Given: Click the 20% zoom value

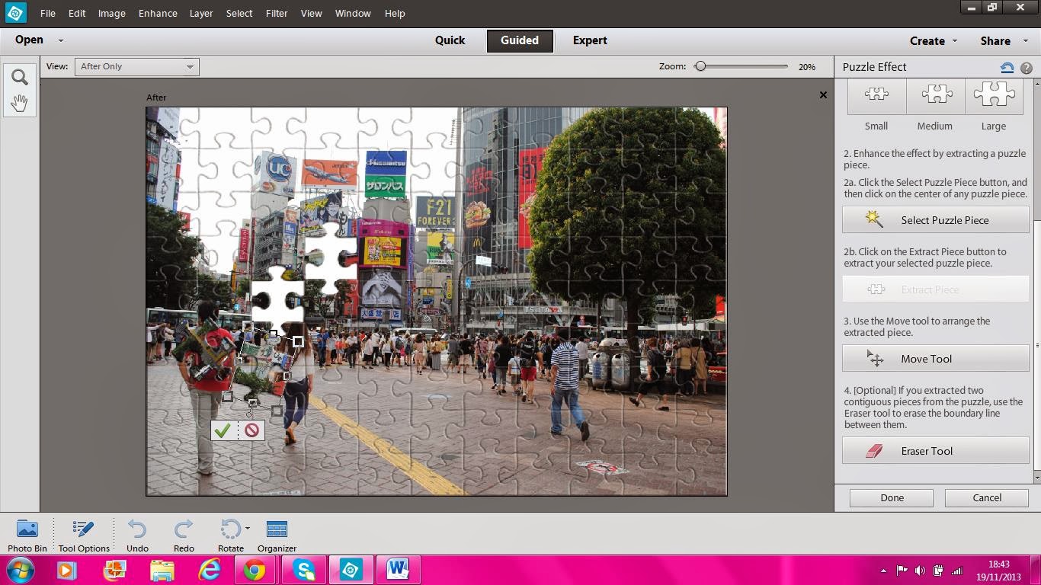Looking at the screenshot, I should [x=807, y=67].
